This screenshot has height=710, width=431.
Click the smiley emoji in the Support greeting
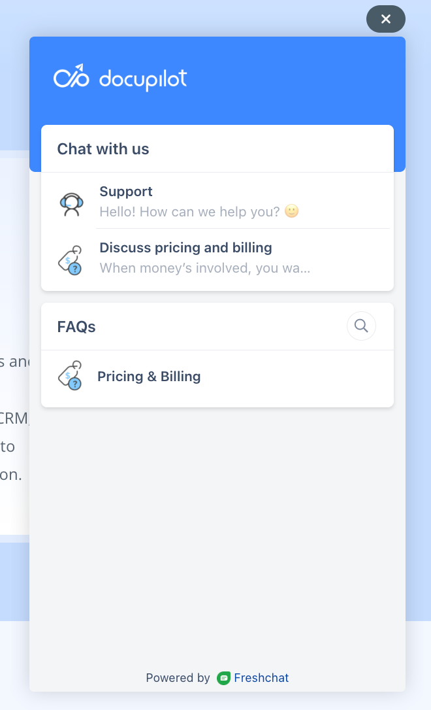coord(291,211)
